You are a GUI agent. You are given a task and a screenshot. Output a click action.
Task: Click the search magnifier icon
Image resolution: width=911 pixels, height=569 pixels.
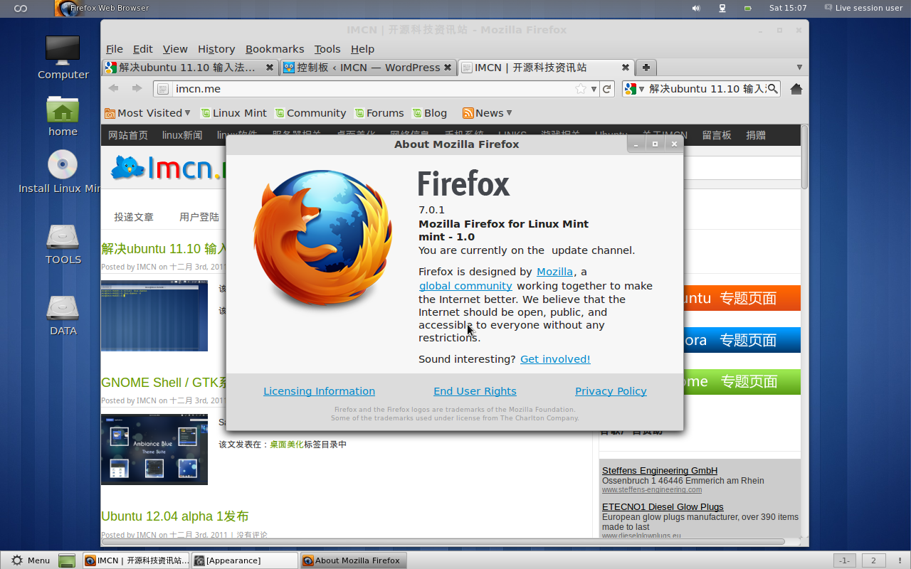pos(772,89)
